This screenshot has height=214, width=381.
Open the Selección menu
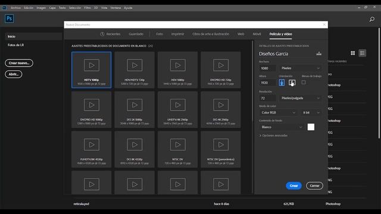(x=75, y=8)
